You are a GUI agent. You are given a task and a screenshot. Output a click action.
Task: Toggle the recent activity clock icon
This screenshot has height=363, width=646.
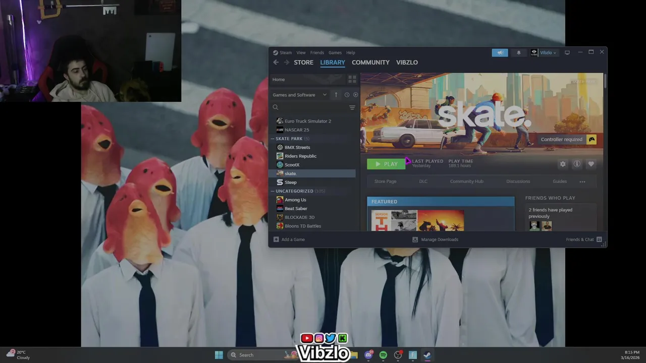coord(347,95)
